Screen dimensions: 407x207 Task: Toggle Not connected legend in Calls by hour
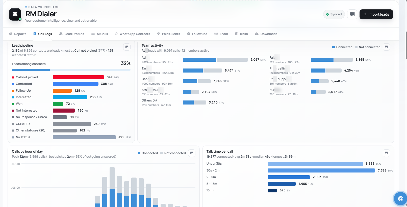173,153
